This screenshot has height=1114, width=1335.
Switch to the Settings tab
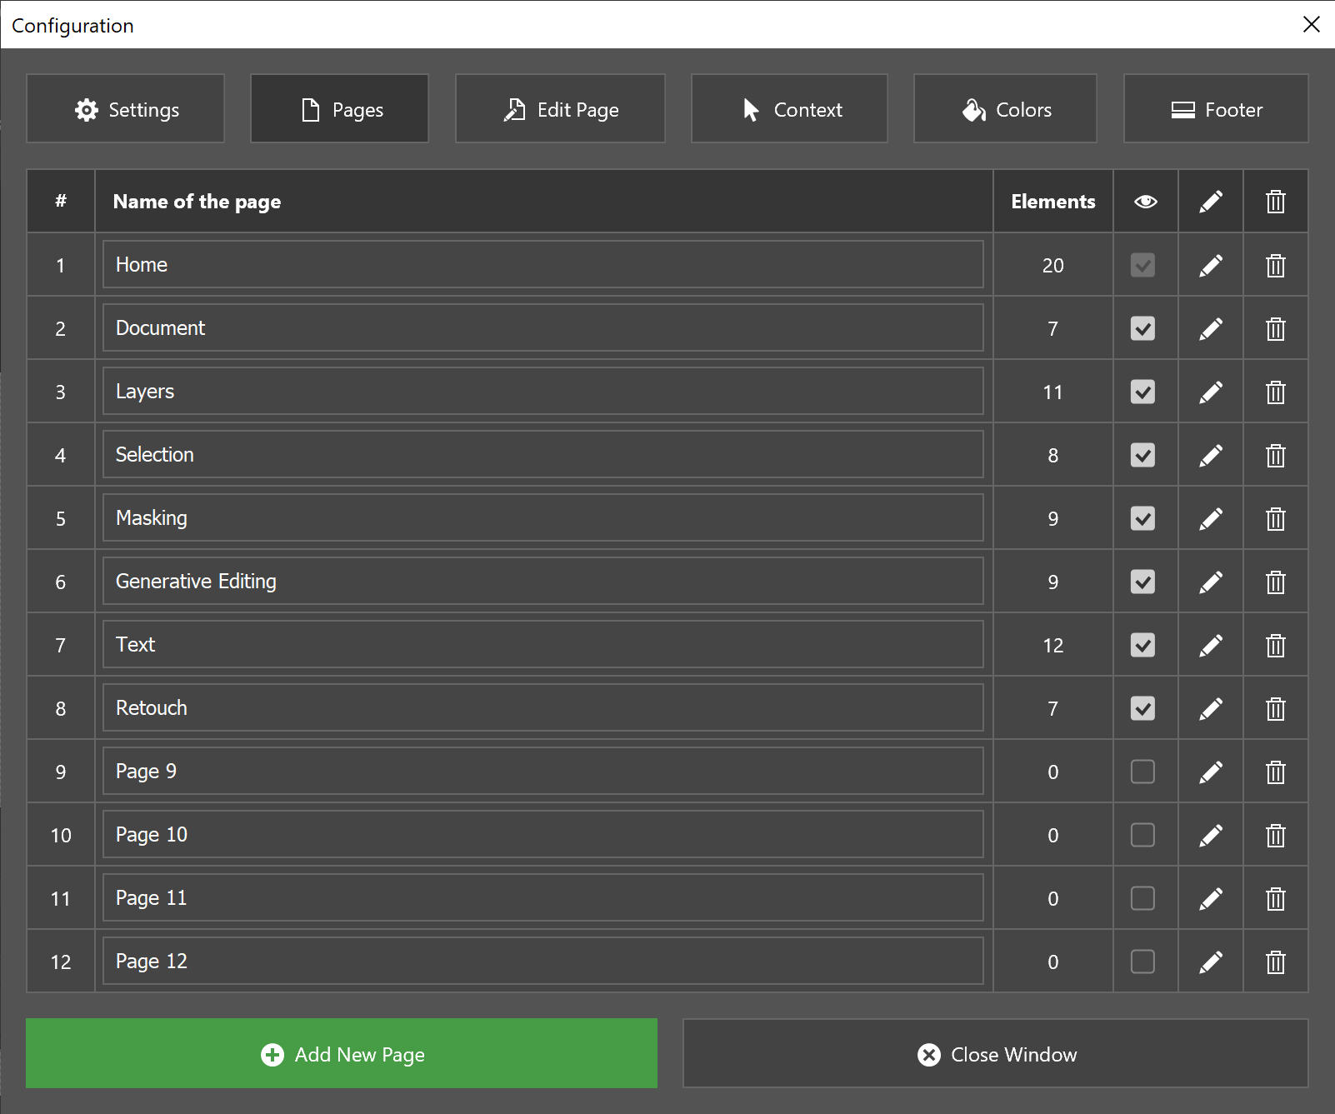click(x=126, y=109)
